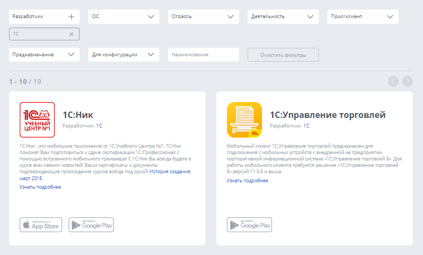The height and width of the screenshot is (255, 423).
Task: Click developer 1С link under 1С:Ник
Action: [99, 126]
